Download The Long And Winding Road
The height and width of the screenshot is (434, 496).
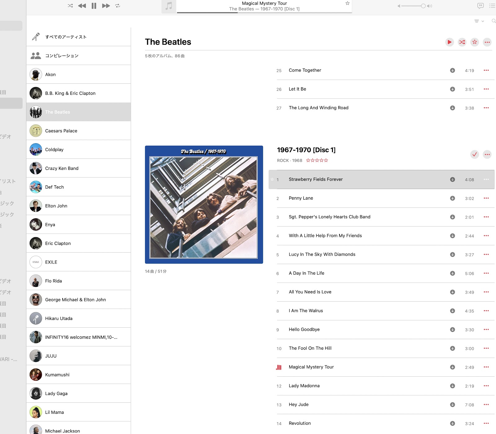point(453,108)
